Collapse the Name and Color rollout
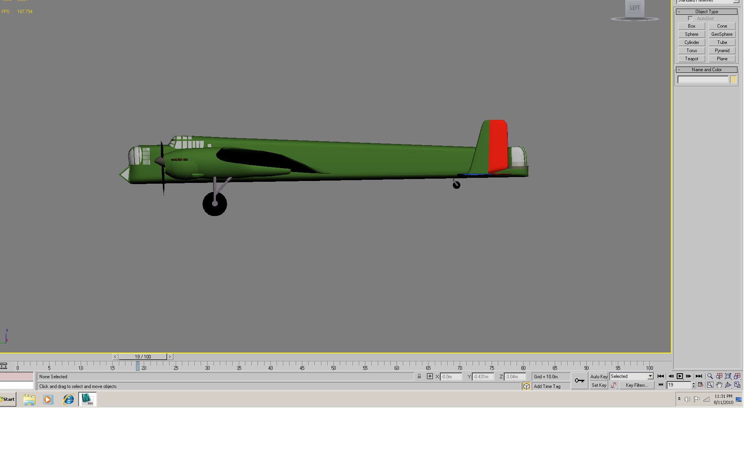The image size is (748, 467). (706, 70)
